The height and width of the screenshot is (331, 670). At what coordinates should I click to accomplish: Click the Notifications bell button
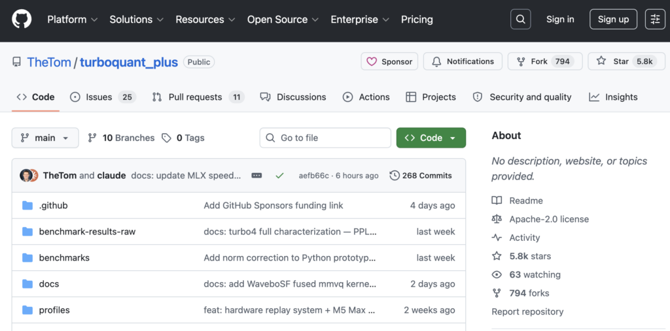click(463, 61)
